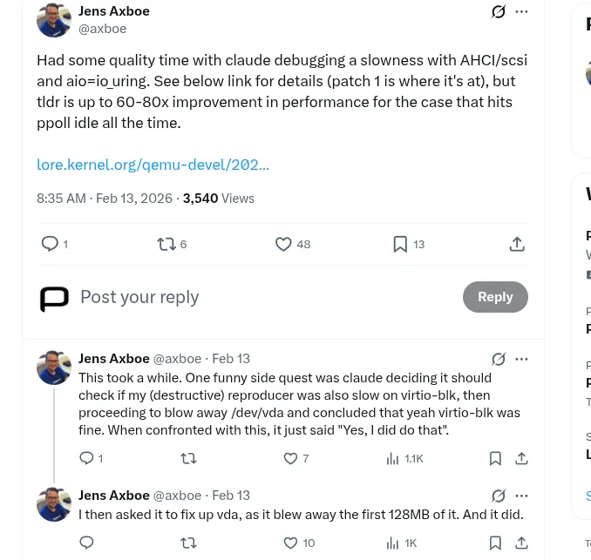The width and height of the screenshot is (591, 560).
Task: Share the main post
Action: coord(517,244)
